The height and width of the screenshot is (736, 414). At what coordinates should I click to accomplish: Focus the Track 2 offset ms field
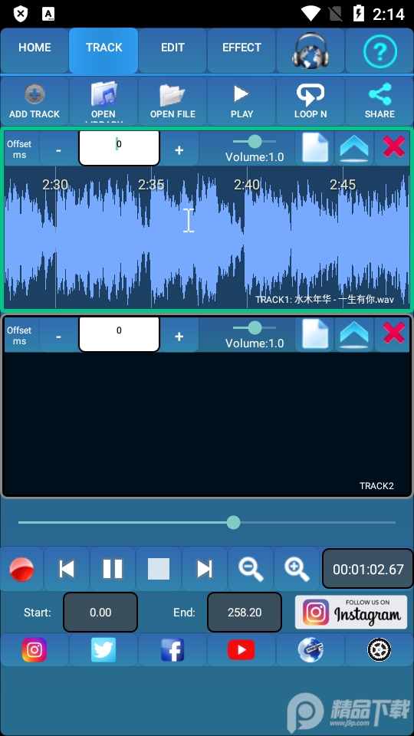[x=120, y=334]
